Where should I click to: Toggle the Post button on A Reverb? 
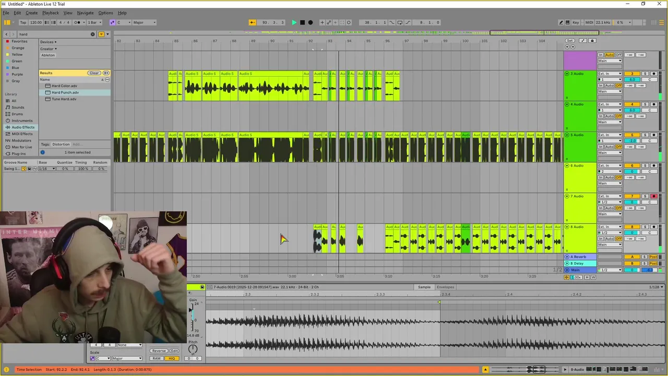coord(653,257)
